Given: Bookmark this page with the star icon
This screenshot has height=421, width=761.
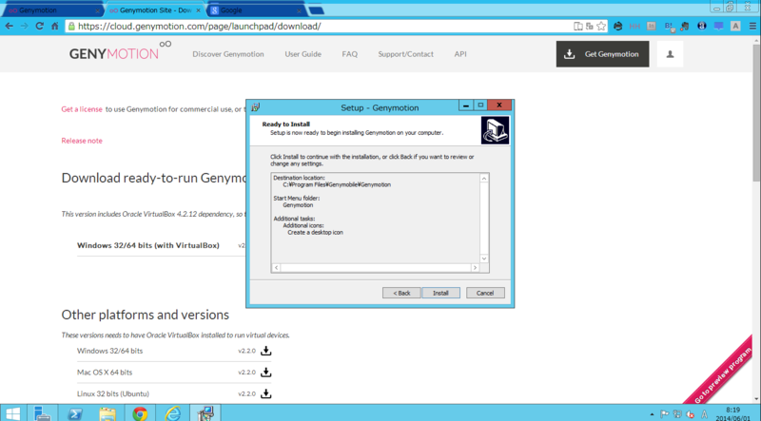Looking at the screenshot, I should [601, 27].
